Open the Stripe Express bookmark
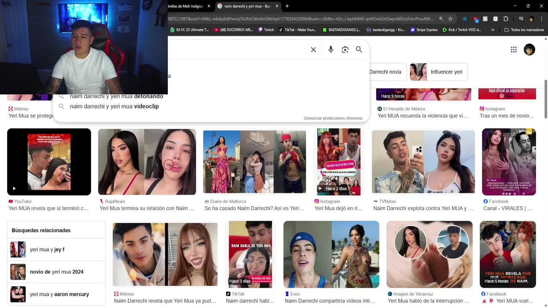 point(424,30)
